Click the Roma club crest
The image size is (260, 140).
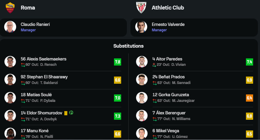[10, 8]
